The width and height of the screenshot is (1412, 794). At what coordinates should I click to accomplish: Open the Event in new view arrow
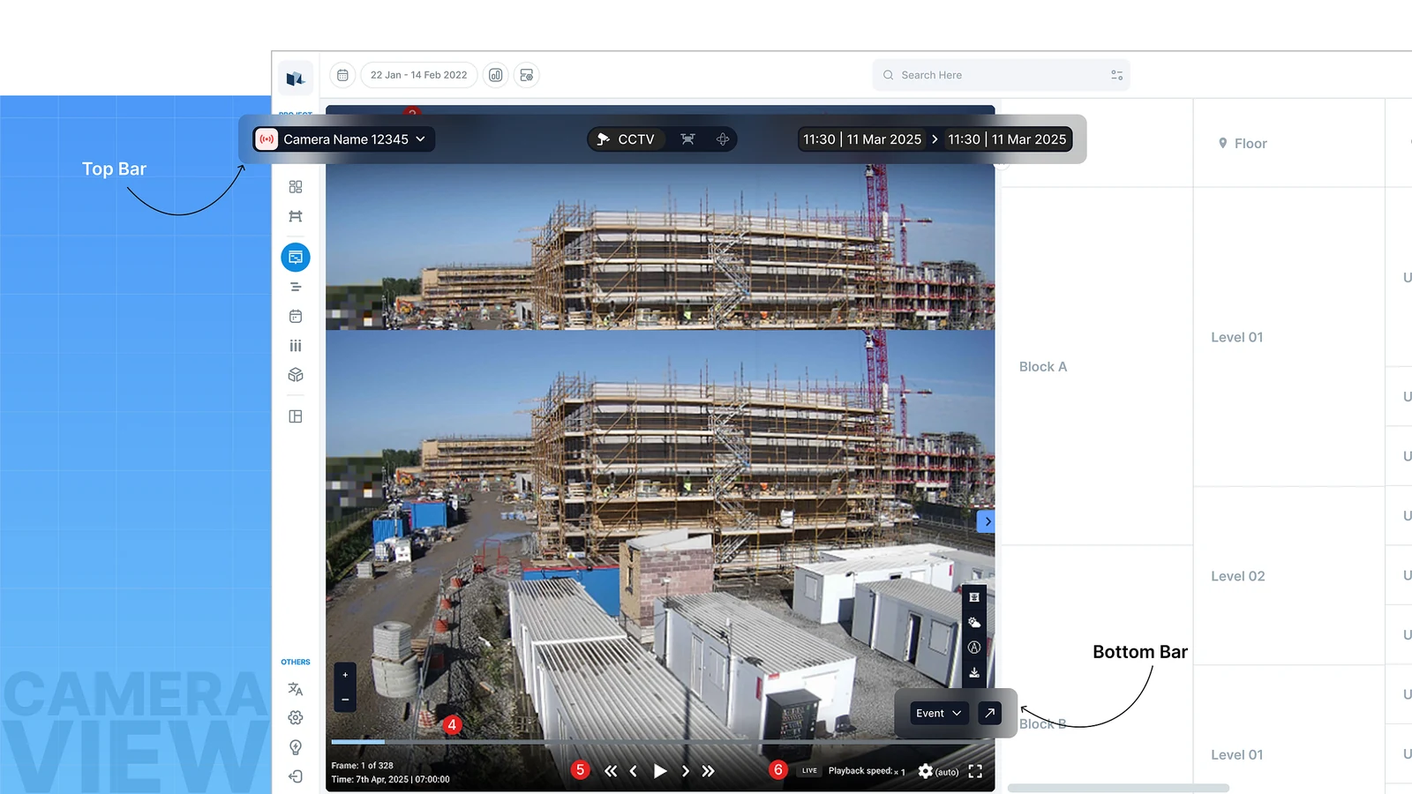[990, 713]
